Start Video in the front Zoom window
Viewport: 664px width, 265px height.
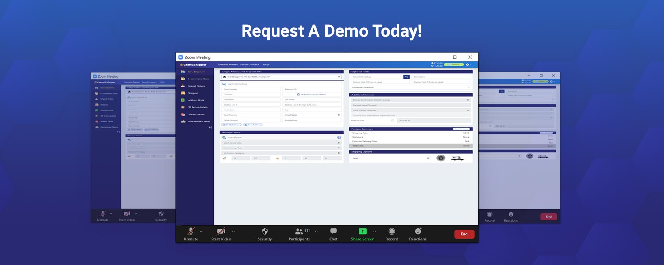221,234
